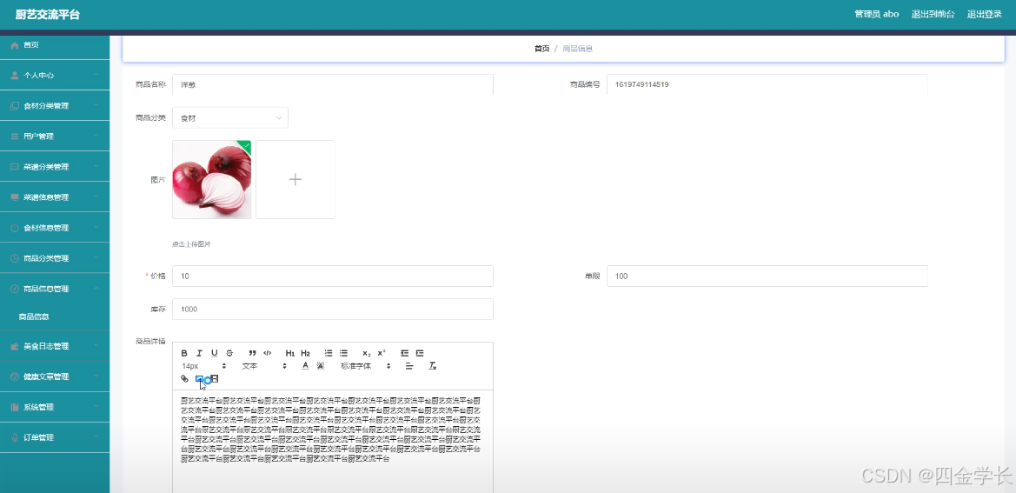Click inside the 商品详情 rich text area
Viewport: 1016px width, 493px height.
pyautogui.click(x=332, y=442)
